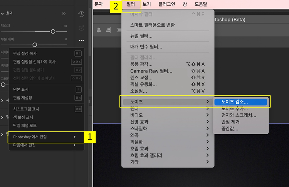This screenshot has width=289, height=187.
Task: Expand the 렌더 submenu arrow
Action: point(208,108)
